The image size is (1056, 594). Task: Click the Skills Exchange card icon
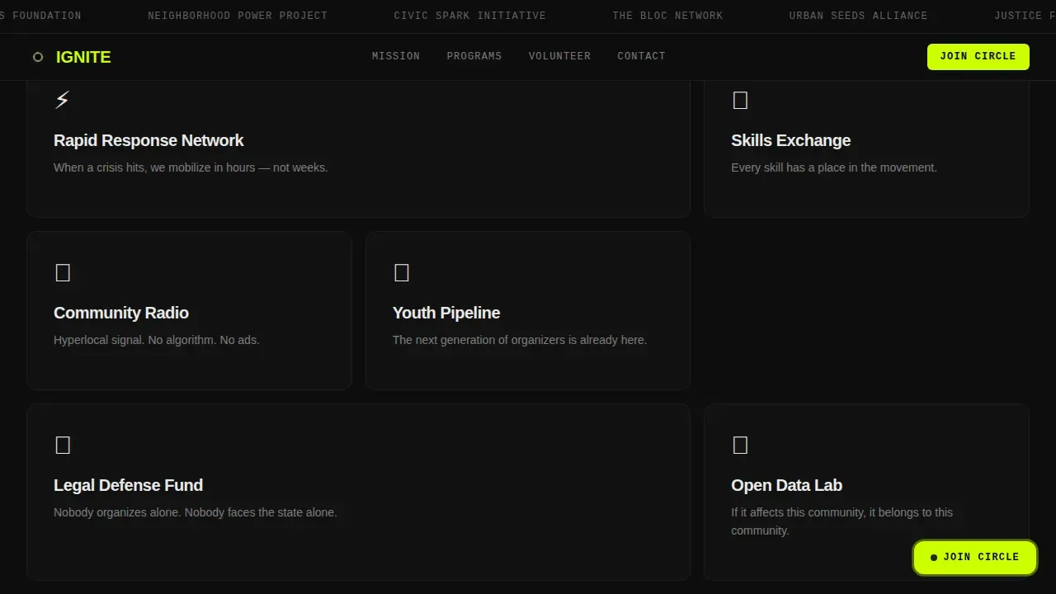click(x=740, y=100)
